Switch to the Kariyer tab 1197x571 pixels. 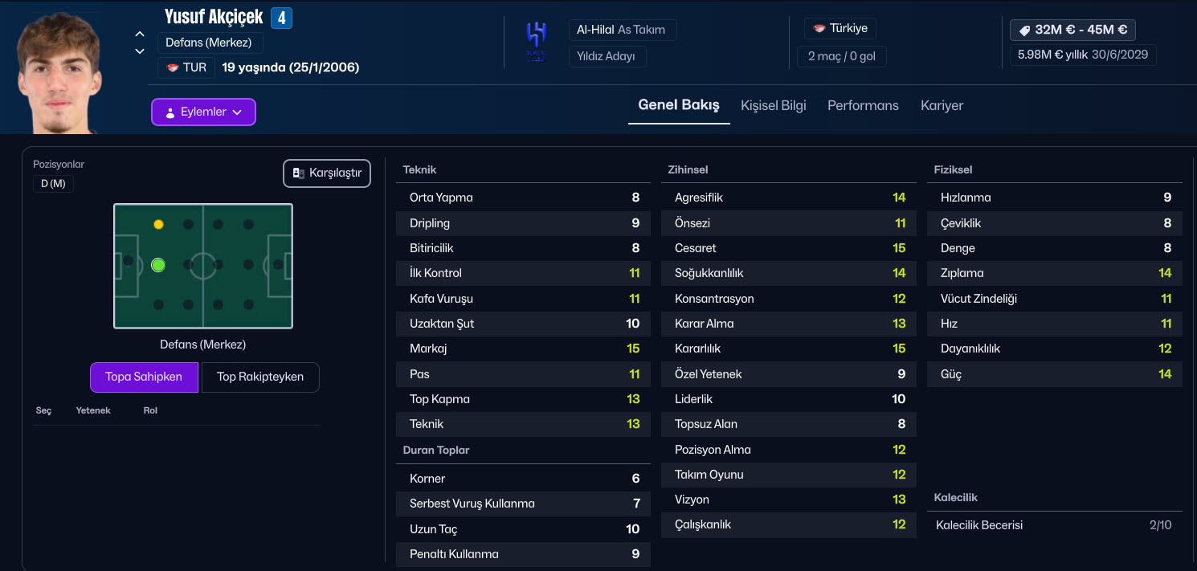(942, 105)
